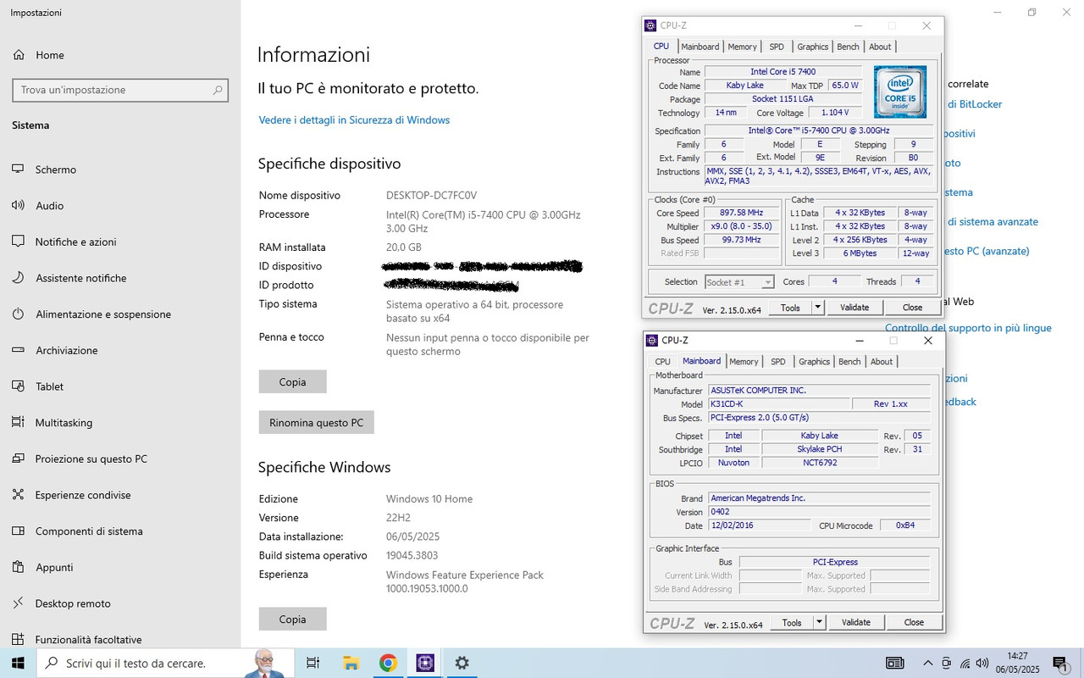Click Copia under Specifiche dispositivo
The width and height of the screenshot is (1084, 678).
coord(292,382)
